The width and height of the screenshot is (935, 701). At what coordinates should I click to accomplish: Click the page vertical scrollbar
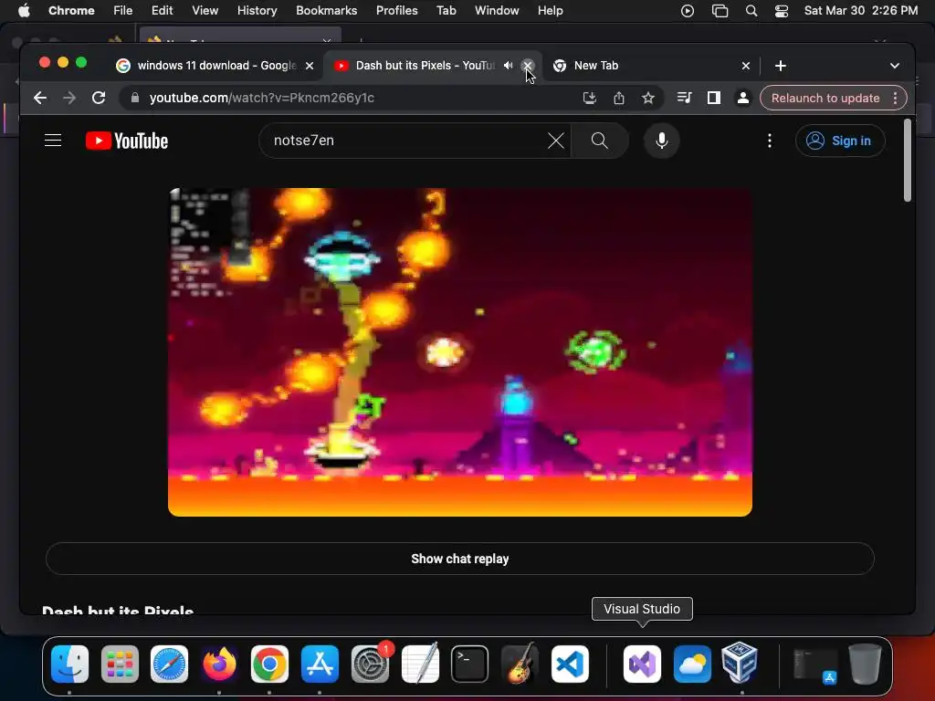point(907,161)
